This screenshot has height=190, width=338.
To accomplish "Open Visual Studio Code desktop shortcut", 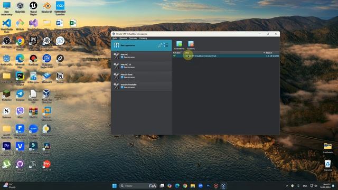I will click(x=7, y=26).
